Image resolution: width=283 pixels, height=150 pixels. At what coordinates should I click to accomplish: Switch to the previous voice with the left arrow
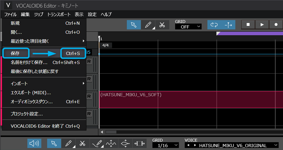click(x=188, y=145)
